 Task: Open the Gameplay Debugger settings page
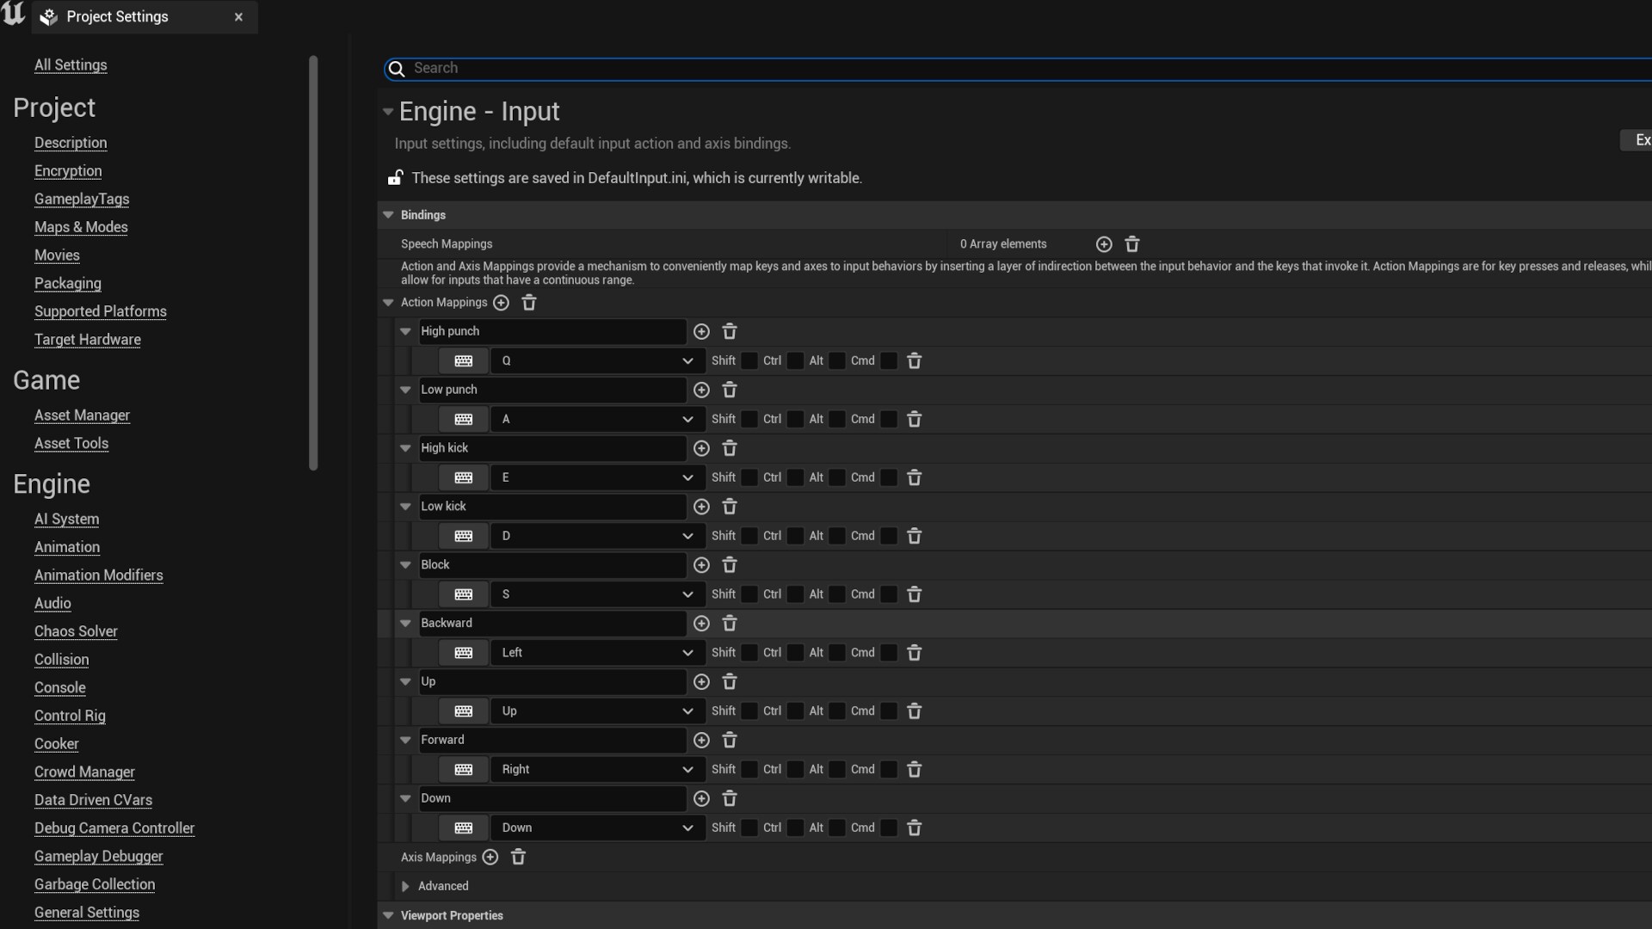click(x=98, y=856)
